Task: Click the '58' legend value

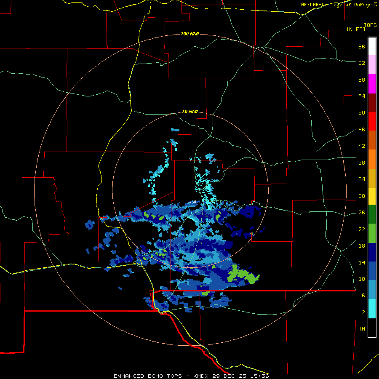Action: click(x=362, y=80)
